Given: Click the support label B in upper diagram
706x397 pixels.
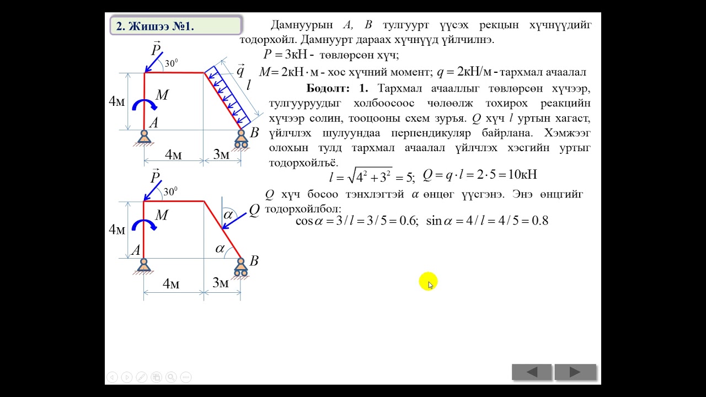Looking at the screenshot, I should pos(254,132).
